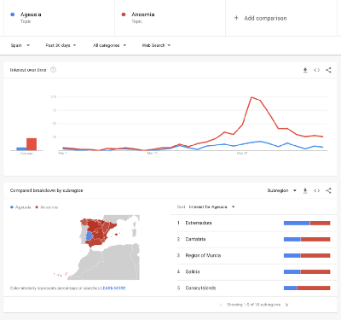Click the red Anosmia term dot
This screenshot has width=341, height=320.
(x=124, y=15)
